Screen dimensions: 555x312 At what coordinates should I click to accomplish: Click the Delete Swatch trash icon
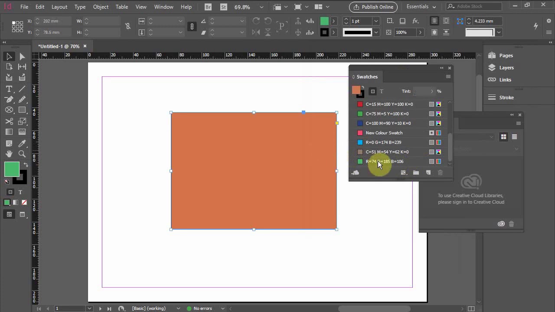click(441, 172)
